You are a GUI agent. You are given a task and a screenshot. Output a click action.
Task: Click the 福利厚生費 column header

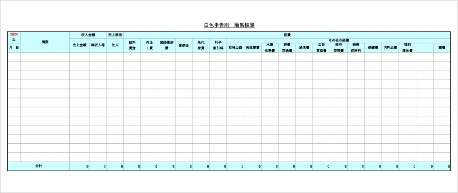(408, 48)
